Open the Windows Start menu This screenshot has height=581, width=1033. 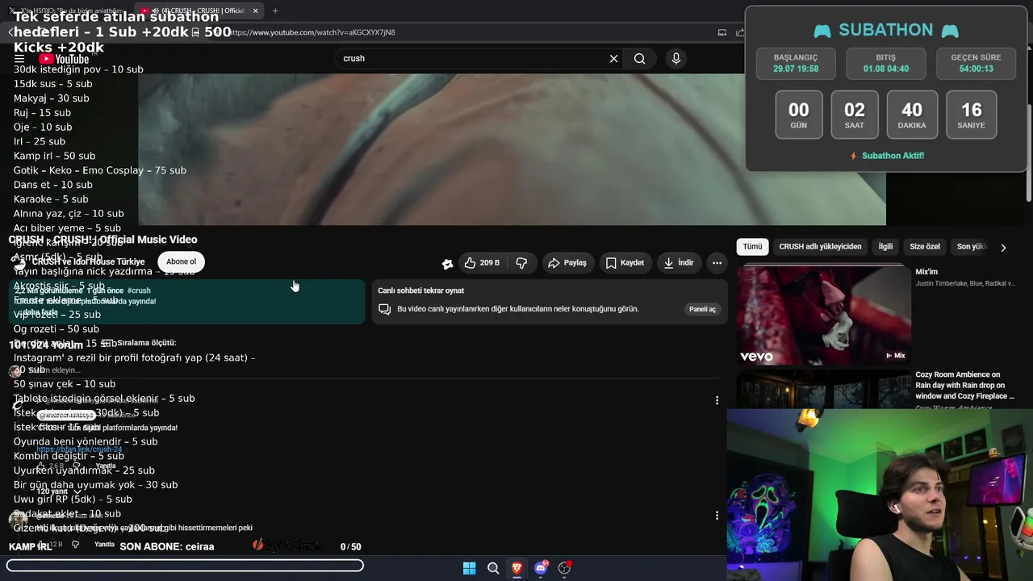click(469, 568)
